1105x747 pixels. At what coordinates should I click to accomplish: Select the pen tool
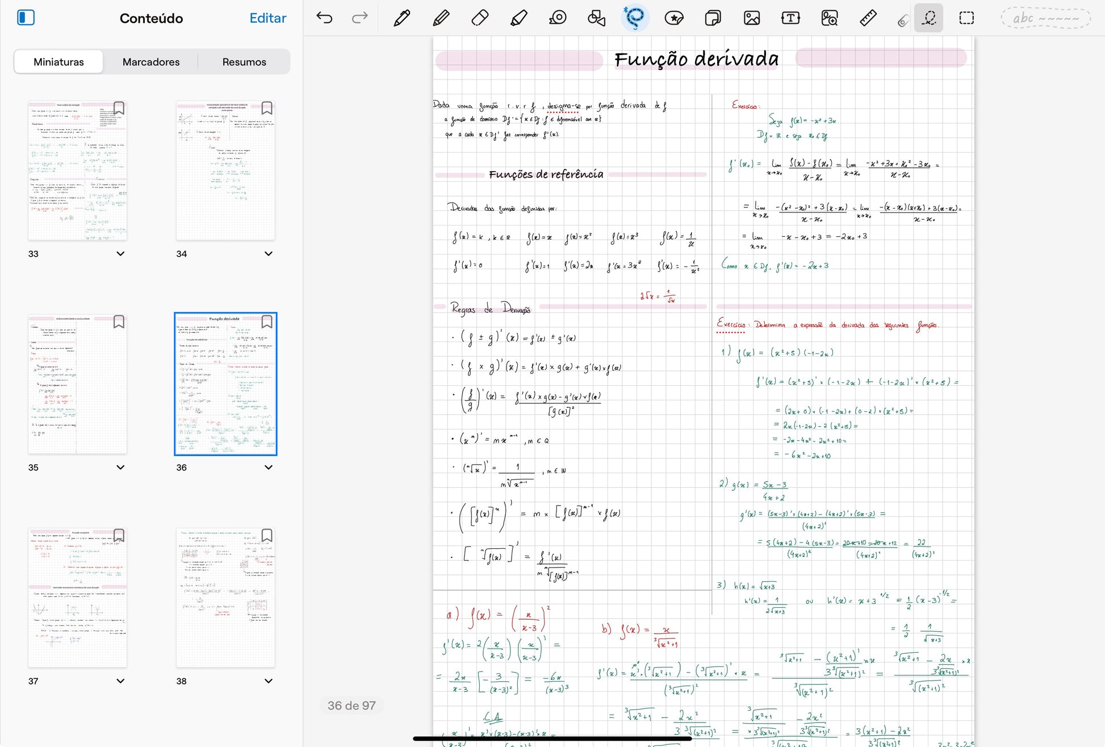(x=401, y=18)
